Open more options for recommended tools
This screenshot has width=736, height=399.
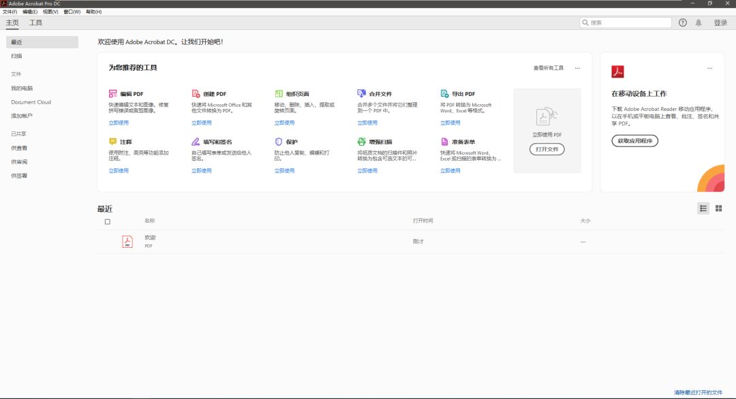[x=577, y=68]
